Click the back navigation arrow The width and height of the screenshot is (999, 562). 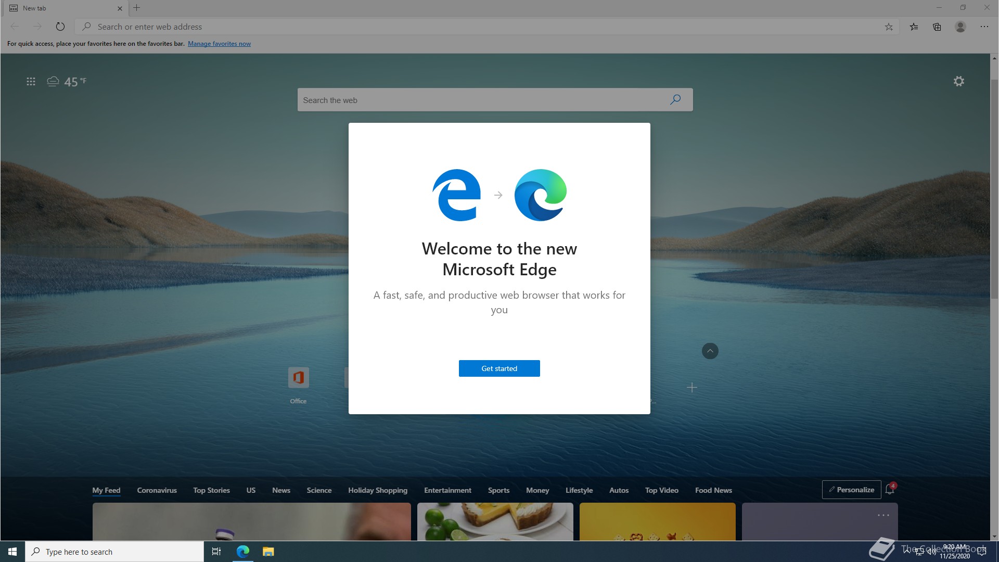15,27
